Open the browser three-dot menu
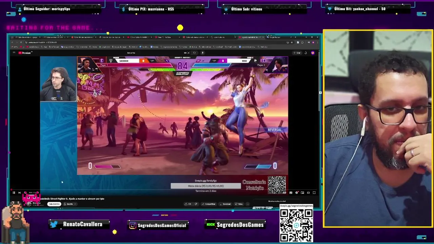The width and height of the screenshot is (434, 244). 318,42
